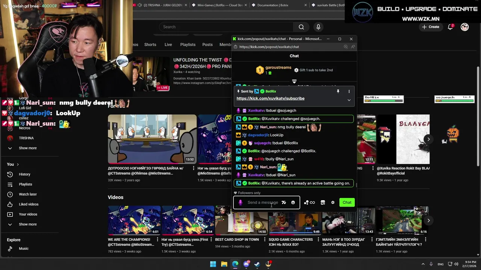Expand the You section chevron
The height and width of the screenshot is (270, 481).
(x=18, y=164)
